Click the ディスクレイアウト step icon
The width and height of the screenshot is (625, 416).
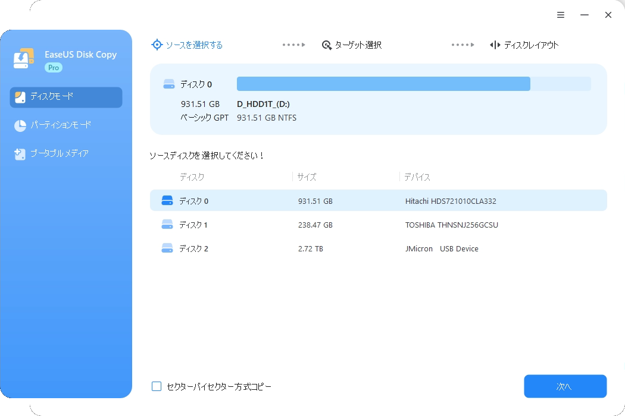tap(495, 45)
